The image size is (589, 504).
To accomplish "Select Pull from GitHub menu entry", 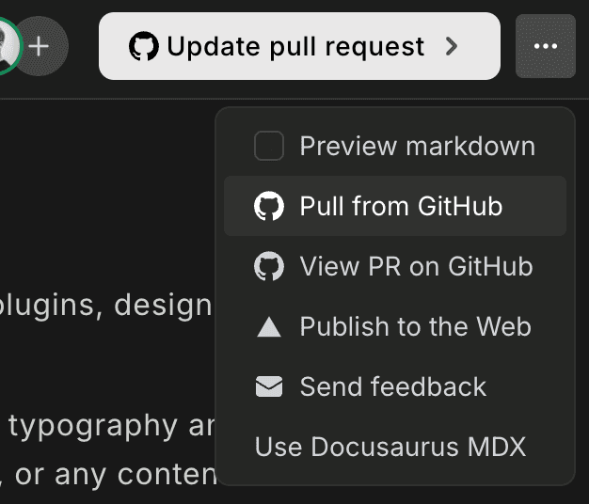I will (x=401, y=207).
